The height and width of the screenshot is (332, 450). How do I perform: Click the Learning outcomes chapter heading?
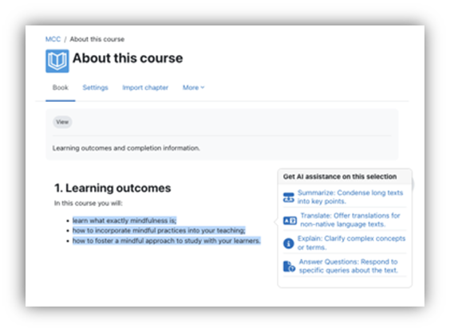tap(112, 188)
